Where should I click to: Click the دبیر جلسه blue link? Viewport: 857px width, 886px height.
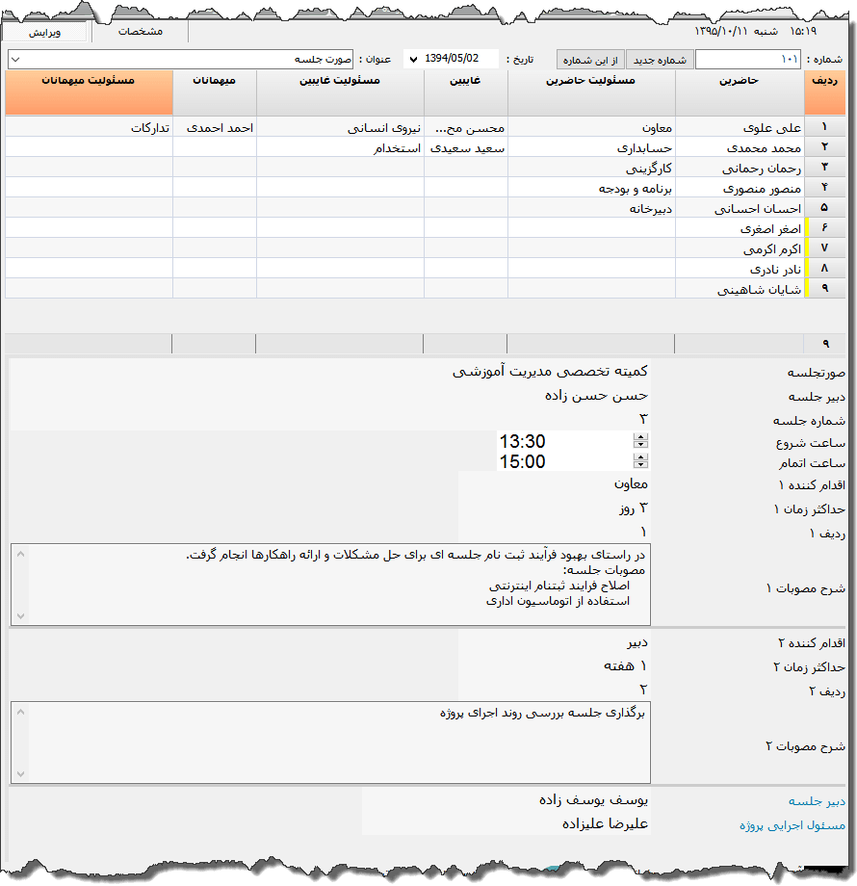(817, 800)
